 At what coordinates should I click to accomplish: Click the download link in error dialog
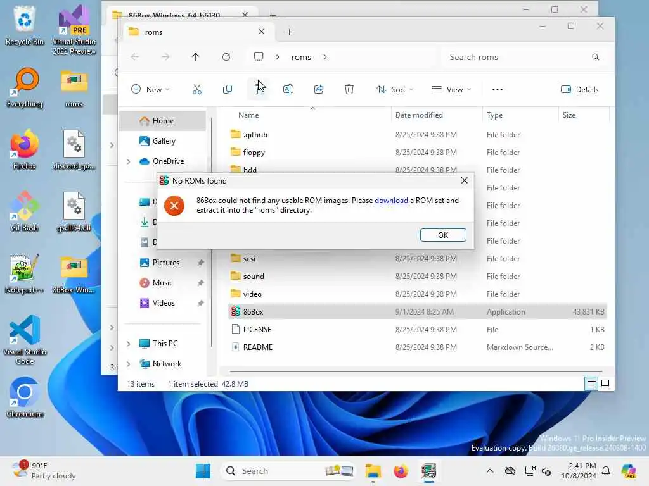[x=391, y=201]
